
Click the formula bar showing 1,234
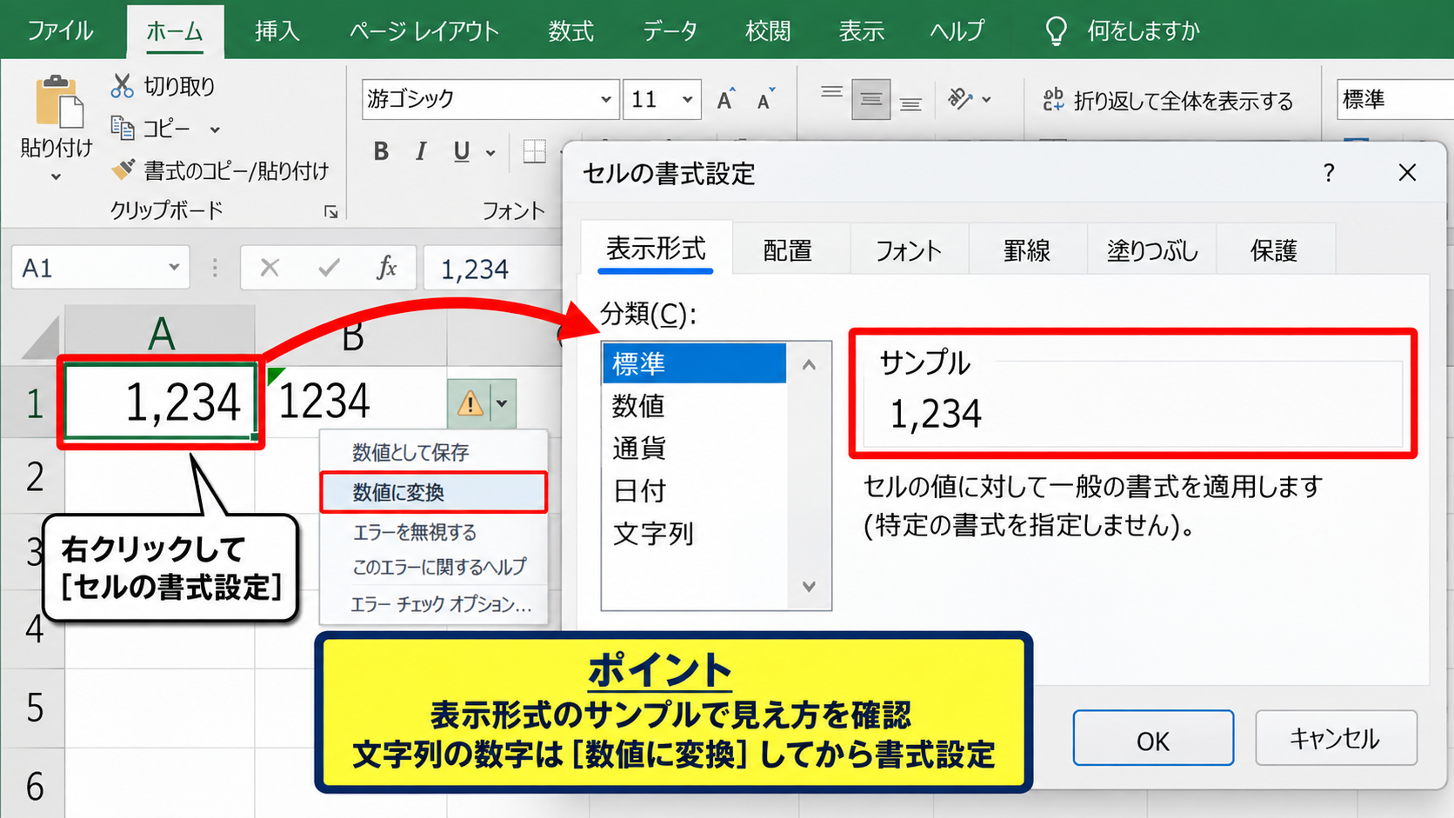pyautogui.click(x=493, y=268)
